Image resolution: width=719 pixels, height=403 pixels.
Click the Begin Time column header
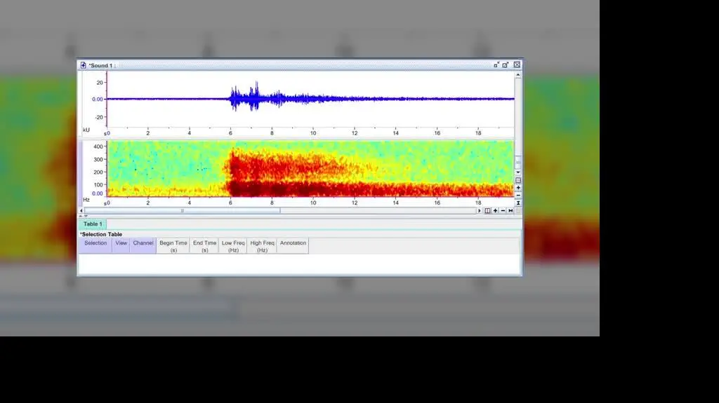coord(173,246)
